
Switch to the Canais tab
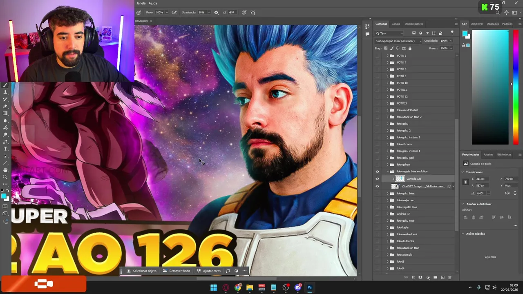tap(396, 24)
